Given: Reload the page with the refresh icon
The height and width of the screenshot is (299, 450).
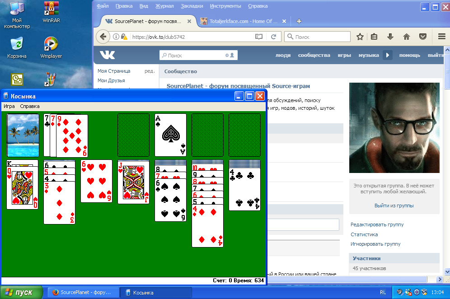Looking at the screenshot, I should pos(273,37).
